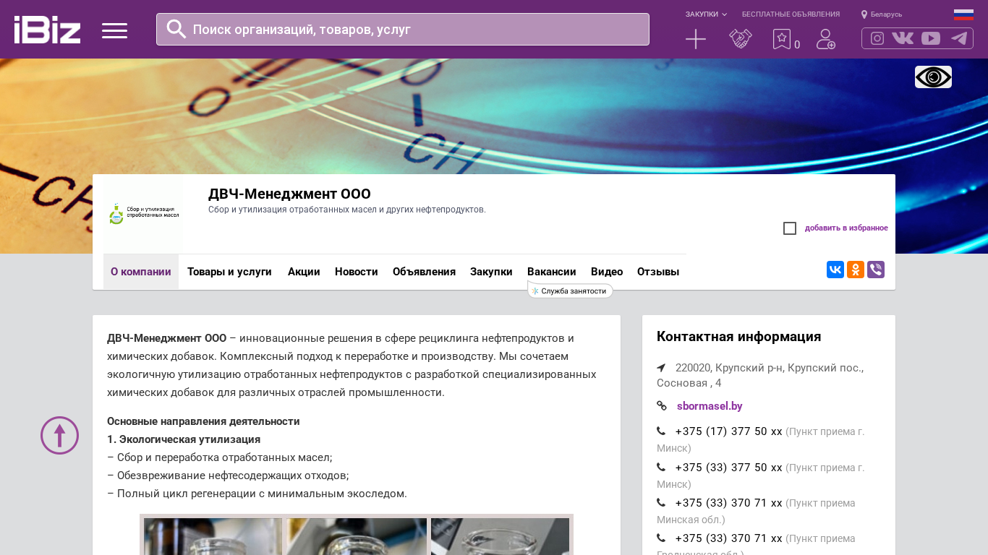This screenshot has height=555, width=988.
Task: Open iBiz Instagram page
Action: pos(877,38)
